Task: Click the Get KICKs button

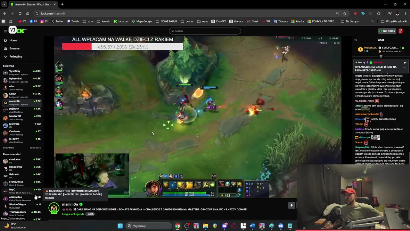Action: (x=387, y=31)
